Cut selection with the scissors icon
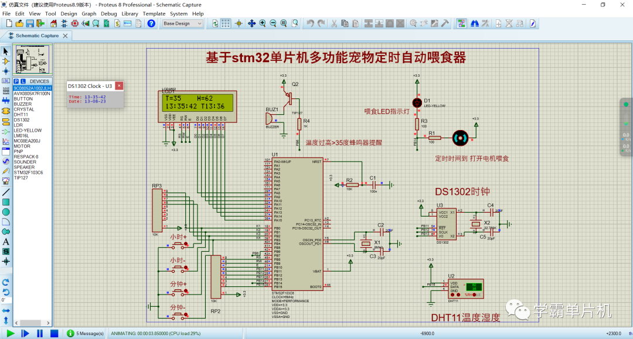Viewport: 633px width, 339px height. (x=334, y=23)
